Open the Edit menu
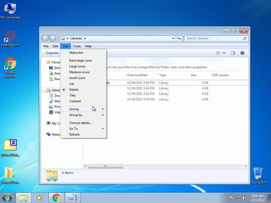The height and width of the screenshot is (203, 271). (x=55, y=46)
